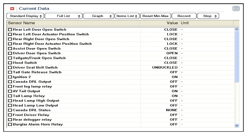Tick the Hood Switch checkbox
The height and width of the screenshot is (135, 247).
[x=10, y=63]
